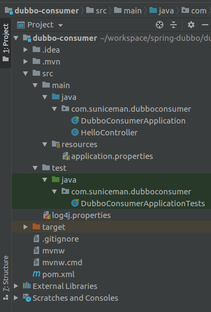Click the mvnw.cmd file icon
211x312 pixels.
click(x=36, y=262)
